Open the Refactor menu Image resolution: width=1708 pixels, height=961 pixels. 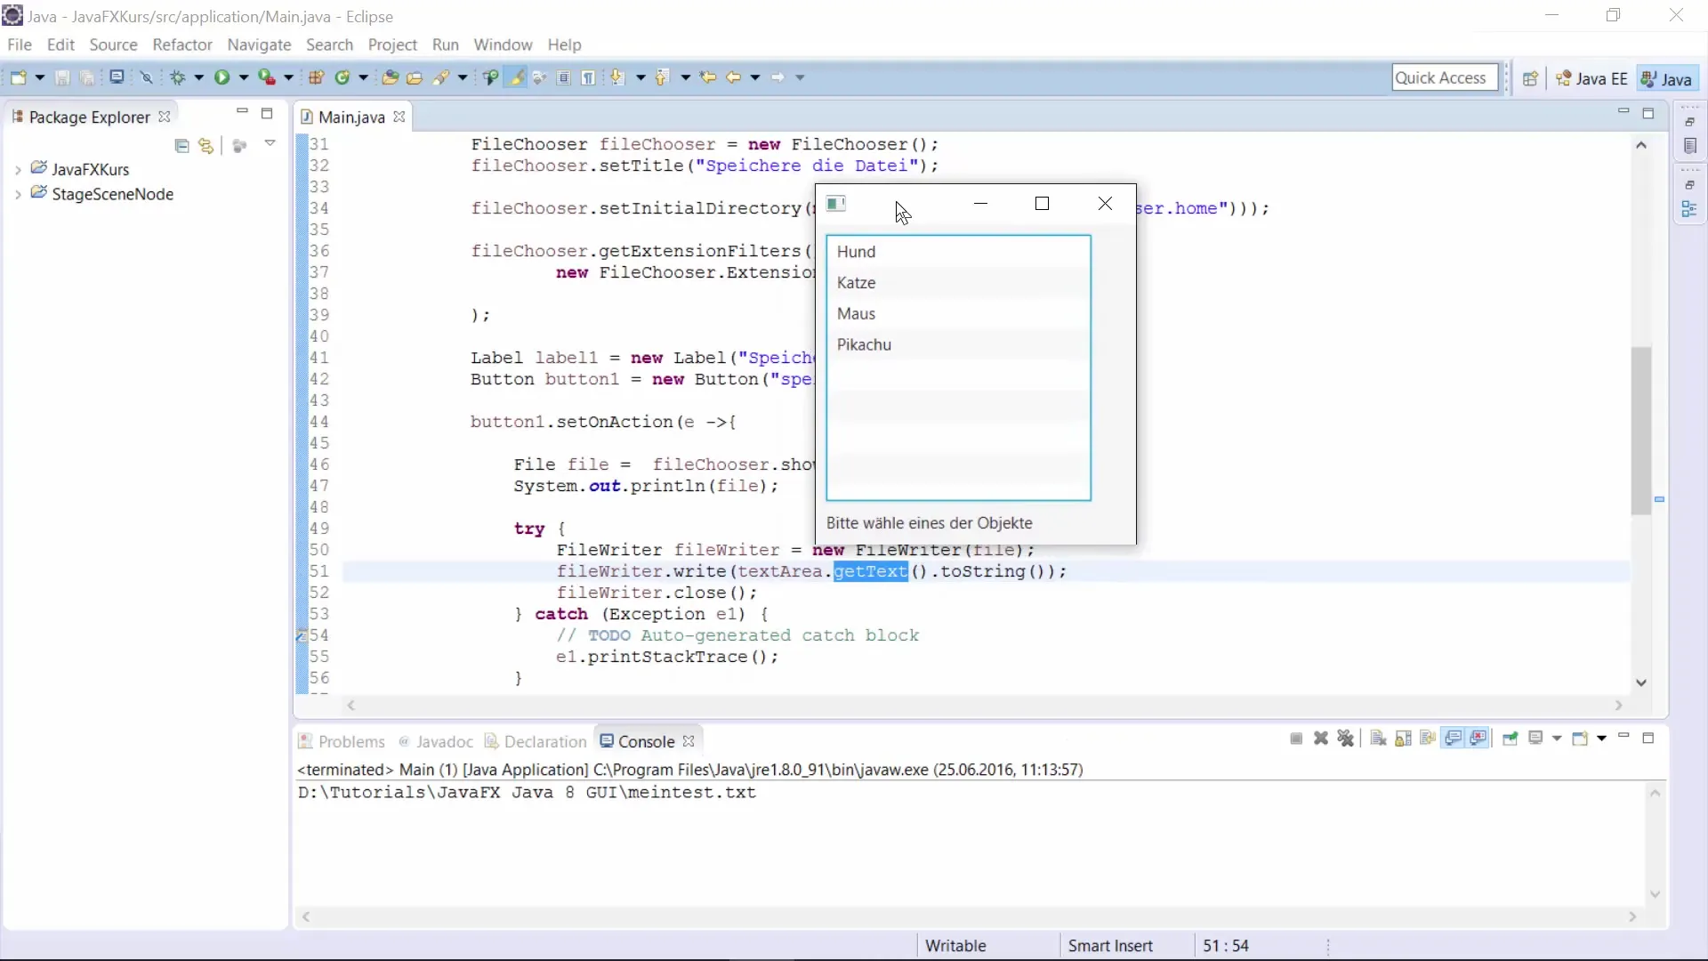[182, 44]
